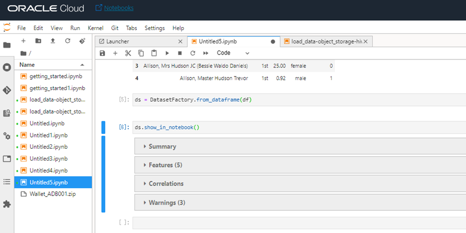
Task: Open the property inspector gears icon
Action: coord(7,136)
